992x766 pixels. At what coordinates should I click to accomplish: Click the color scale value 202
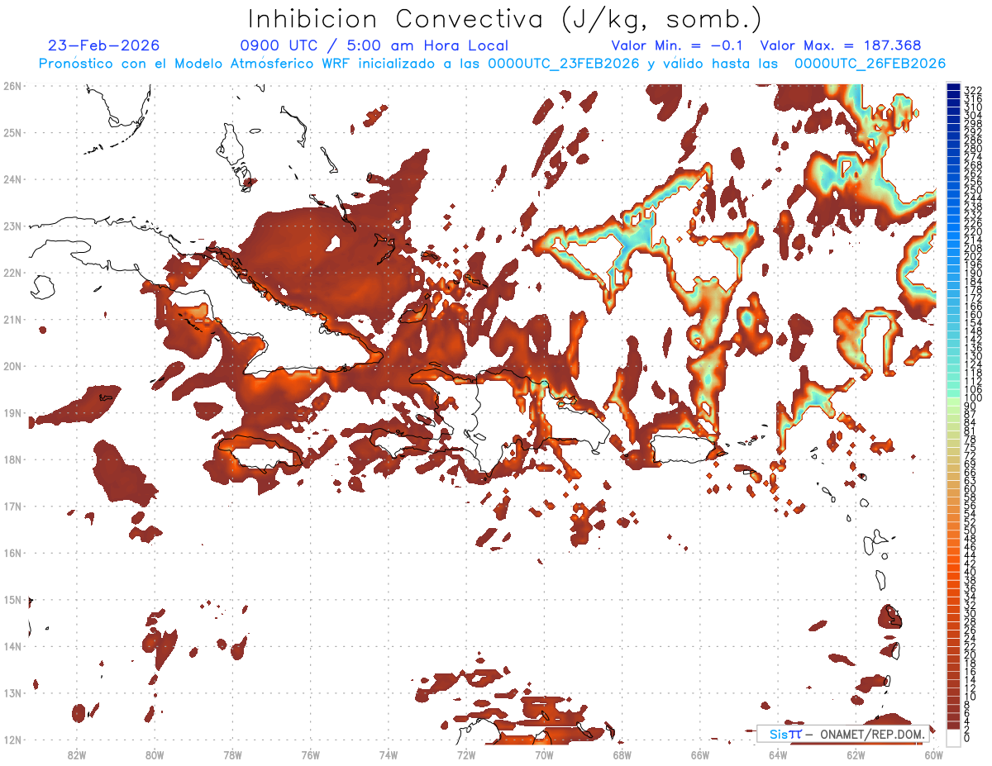[973, 256]
